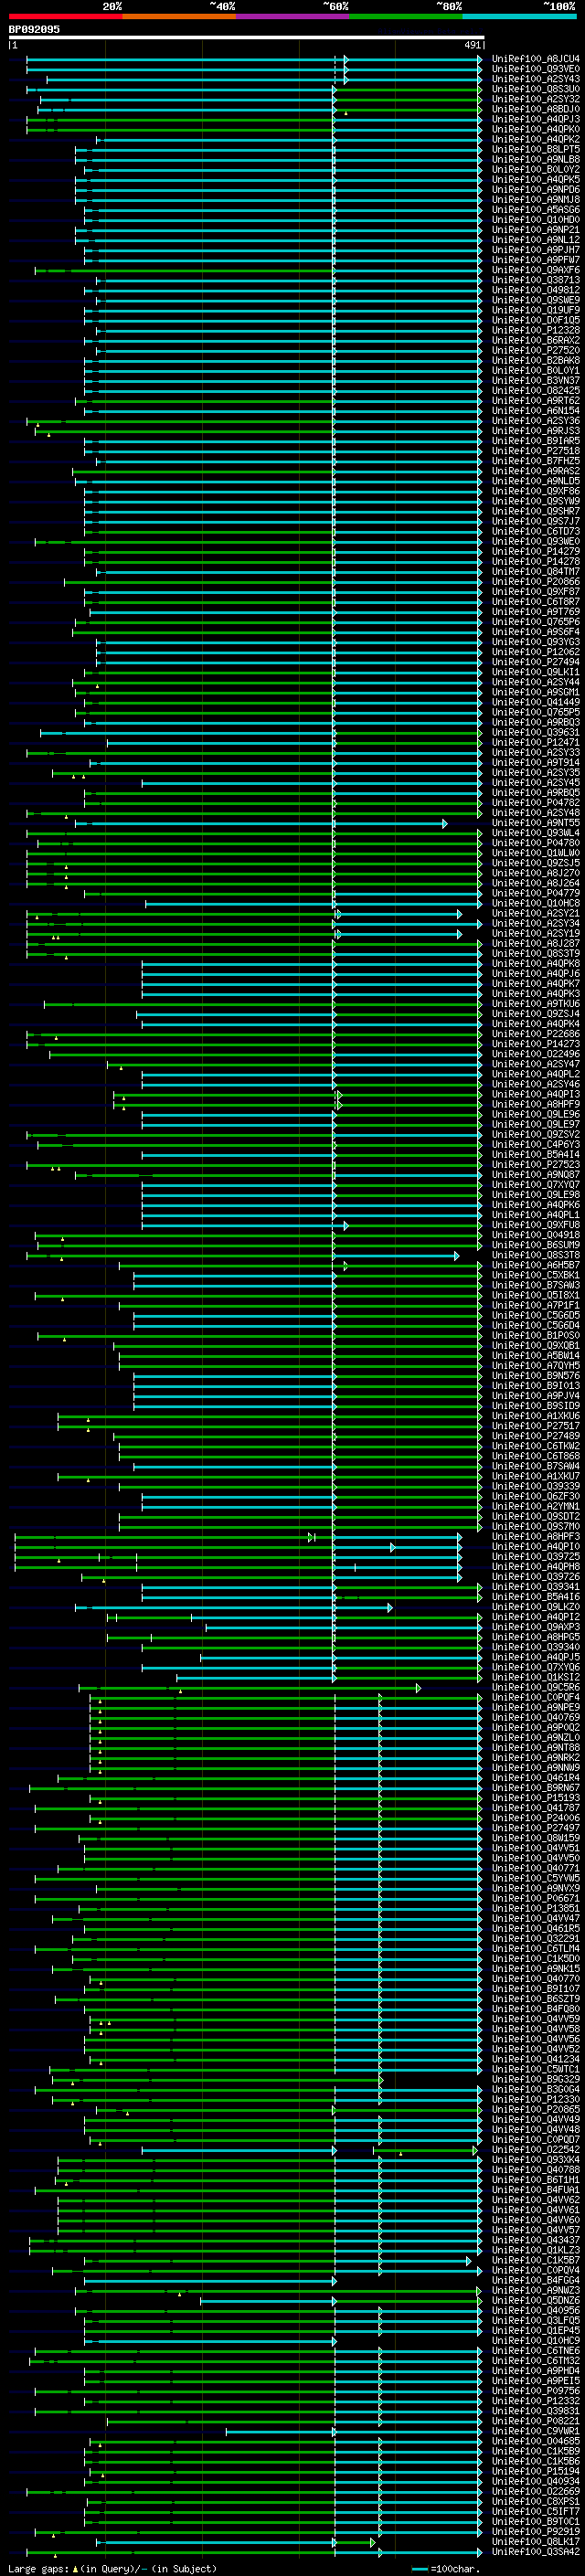585x2576 pixels.
Task: Select the UniRef100_A4QPK0 label
Action: click(x=536, y=129)
